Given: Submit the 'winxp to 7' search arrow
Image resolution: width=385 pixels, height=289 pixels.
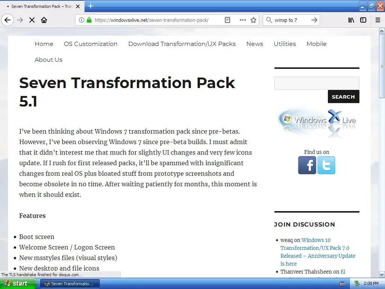Looking at the screenshot, I should 314,20.
